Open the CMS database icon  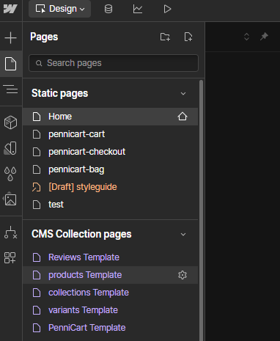(108, 10)
